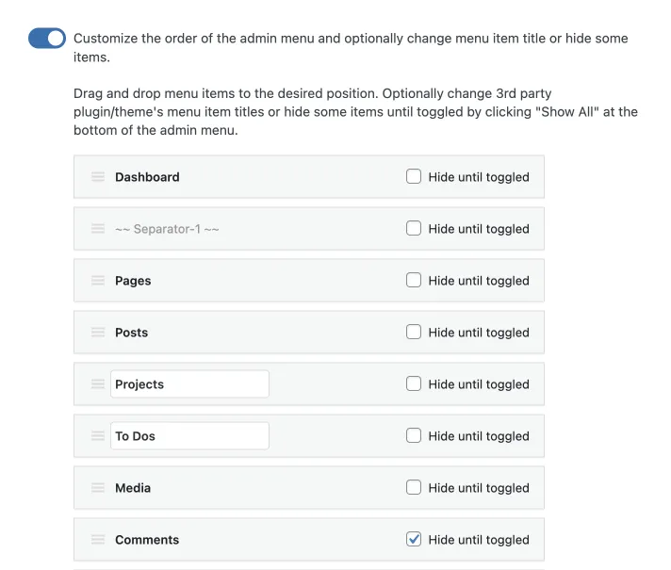Click the drag handle beside Comments
Screen dimensions: 671x570
[x=98, y=539]
